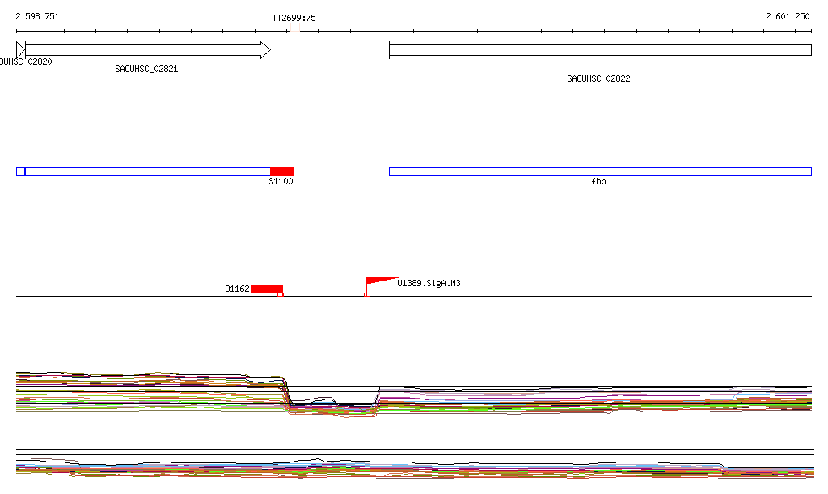Viewport: 828px width, 494px height.
Task: Select the SAOUHSC_02822 gene box
Action: click(x=600, y=50)
